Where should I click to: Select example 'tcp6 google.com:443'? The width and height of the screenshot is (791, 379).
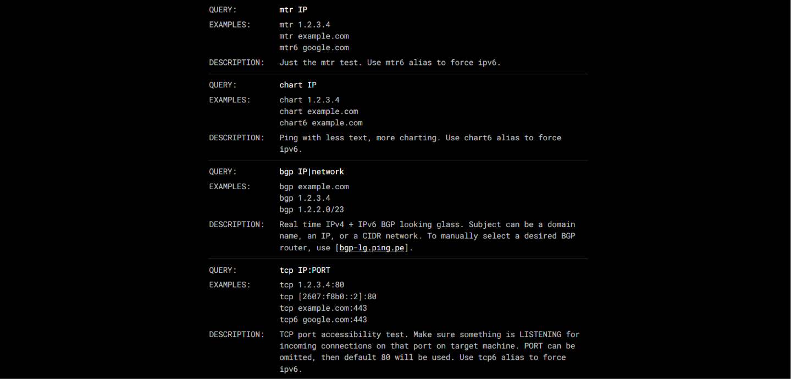[x=323, y=320]
